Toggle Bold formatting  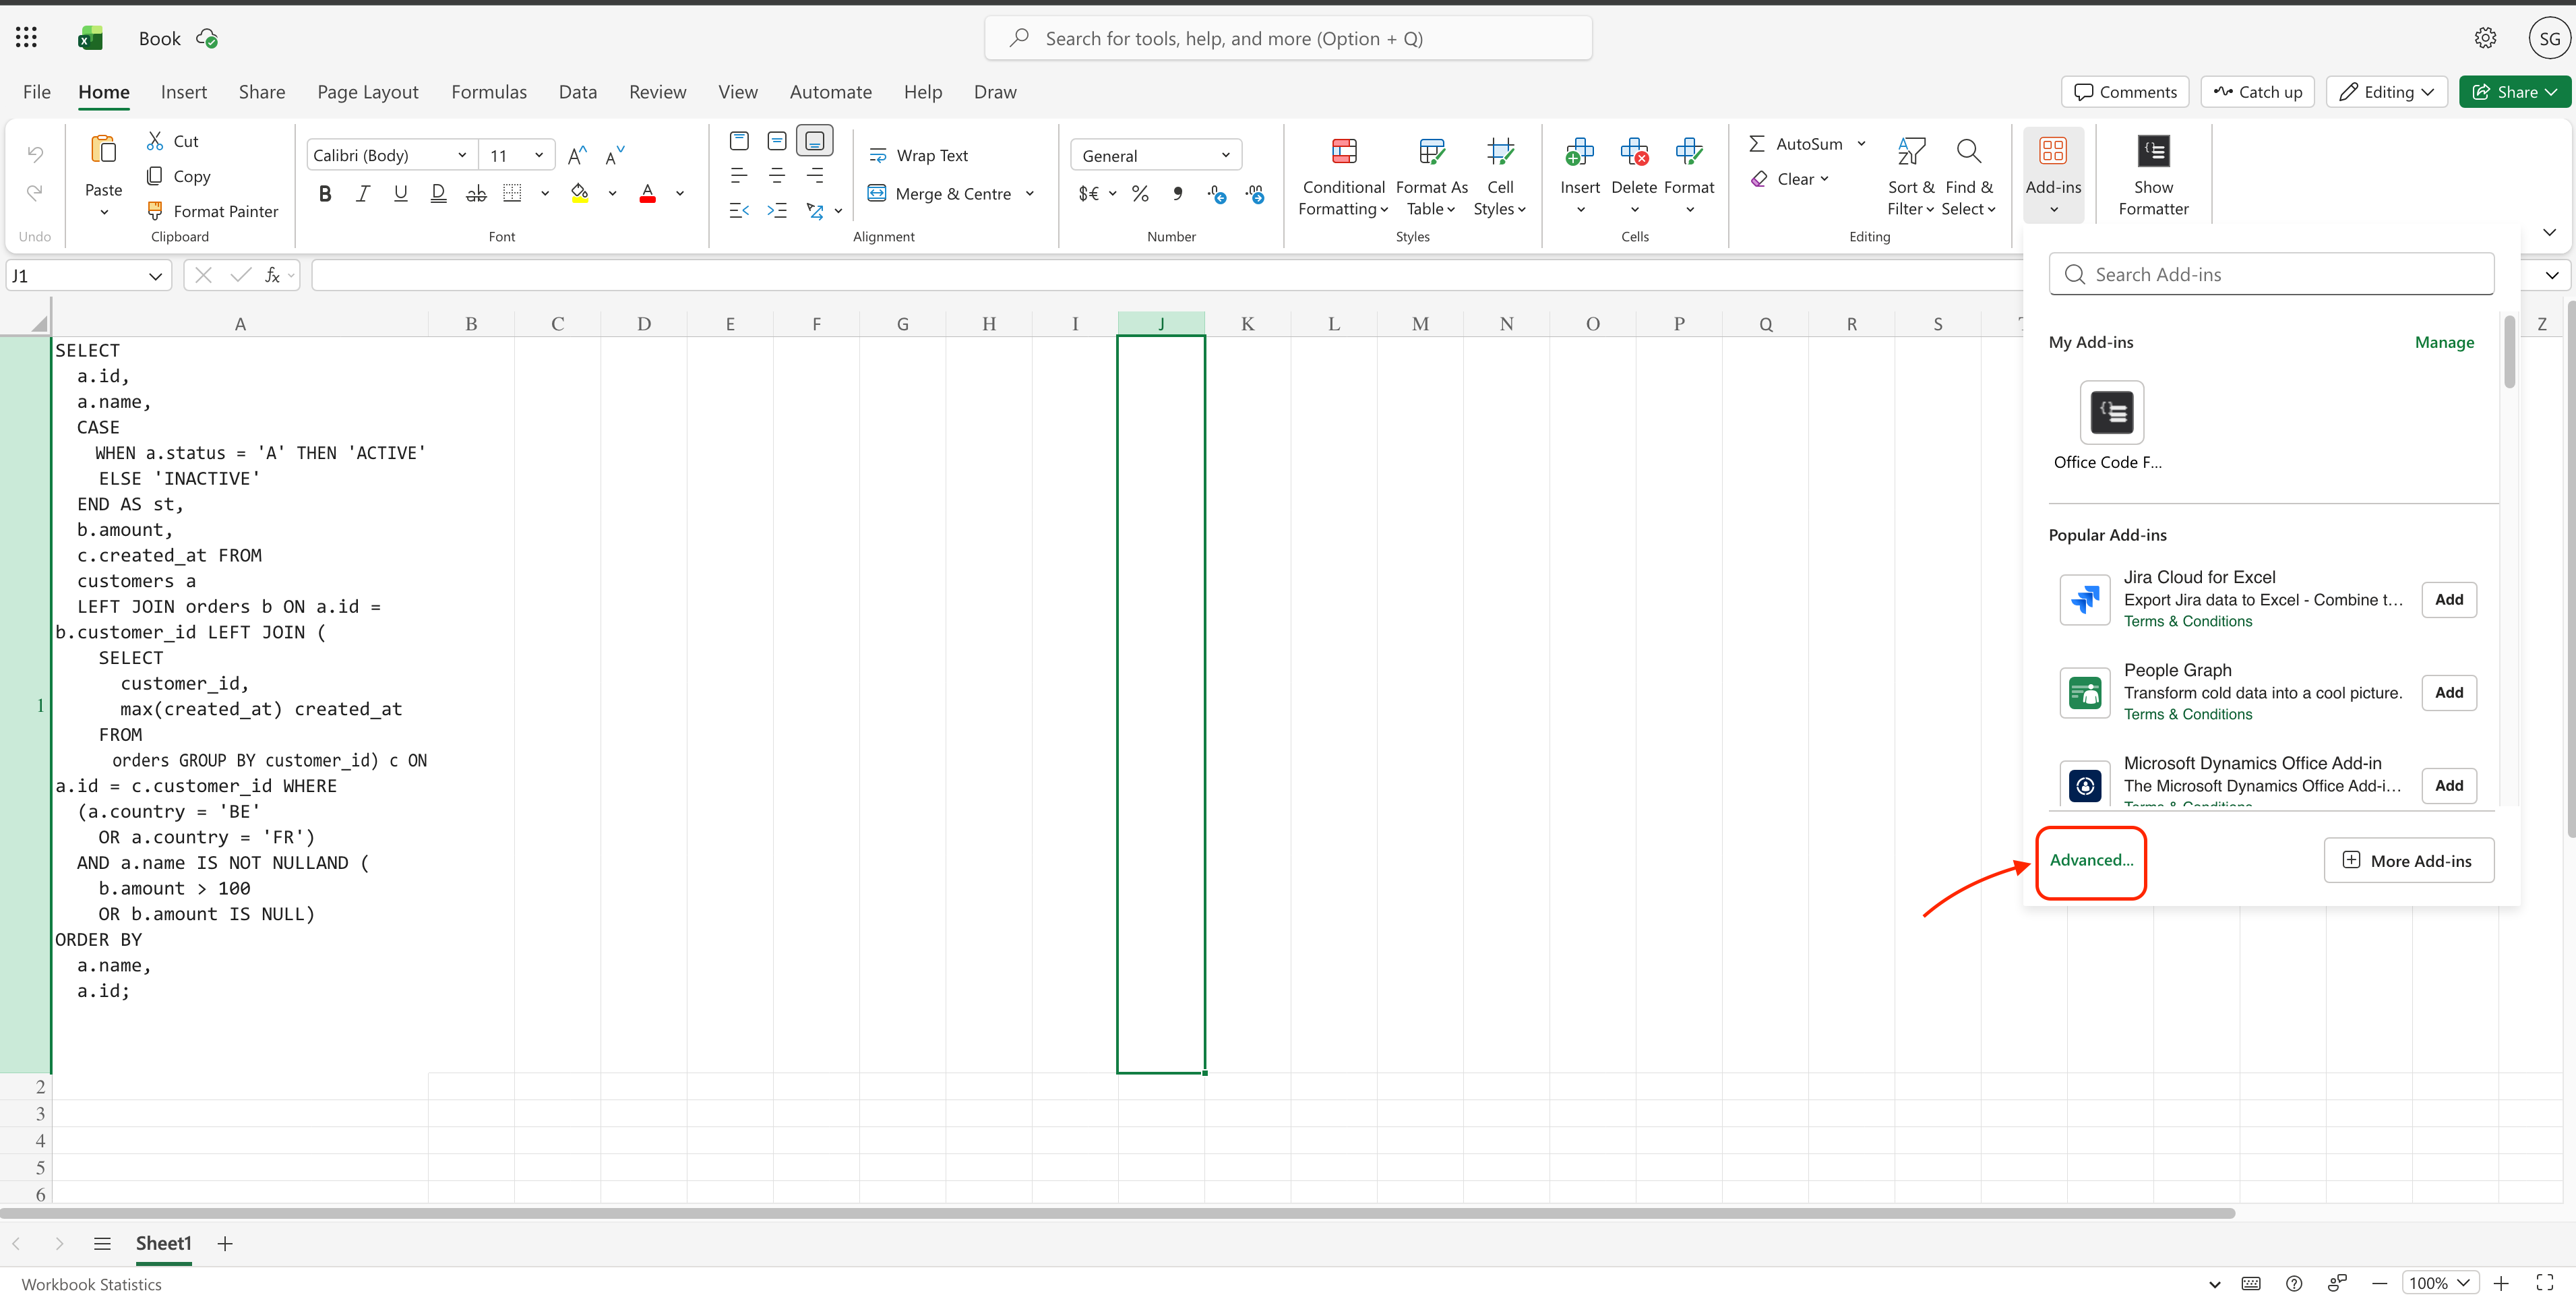pyautogui.click(x=325, y=193)
